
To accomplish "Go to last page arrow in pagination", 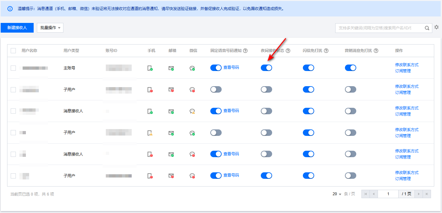I will (x=427, y=194).
